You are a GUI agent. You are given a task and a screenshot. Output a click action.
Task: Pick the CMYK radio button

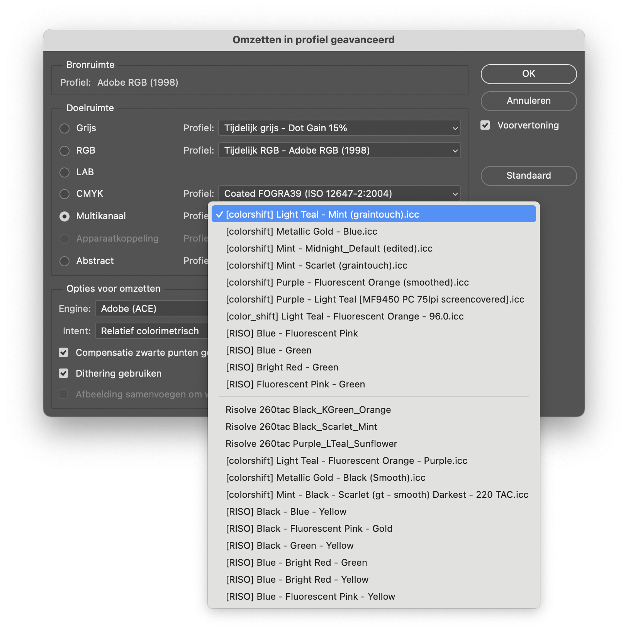point(64,194)
